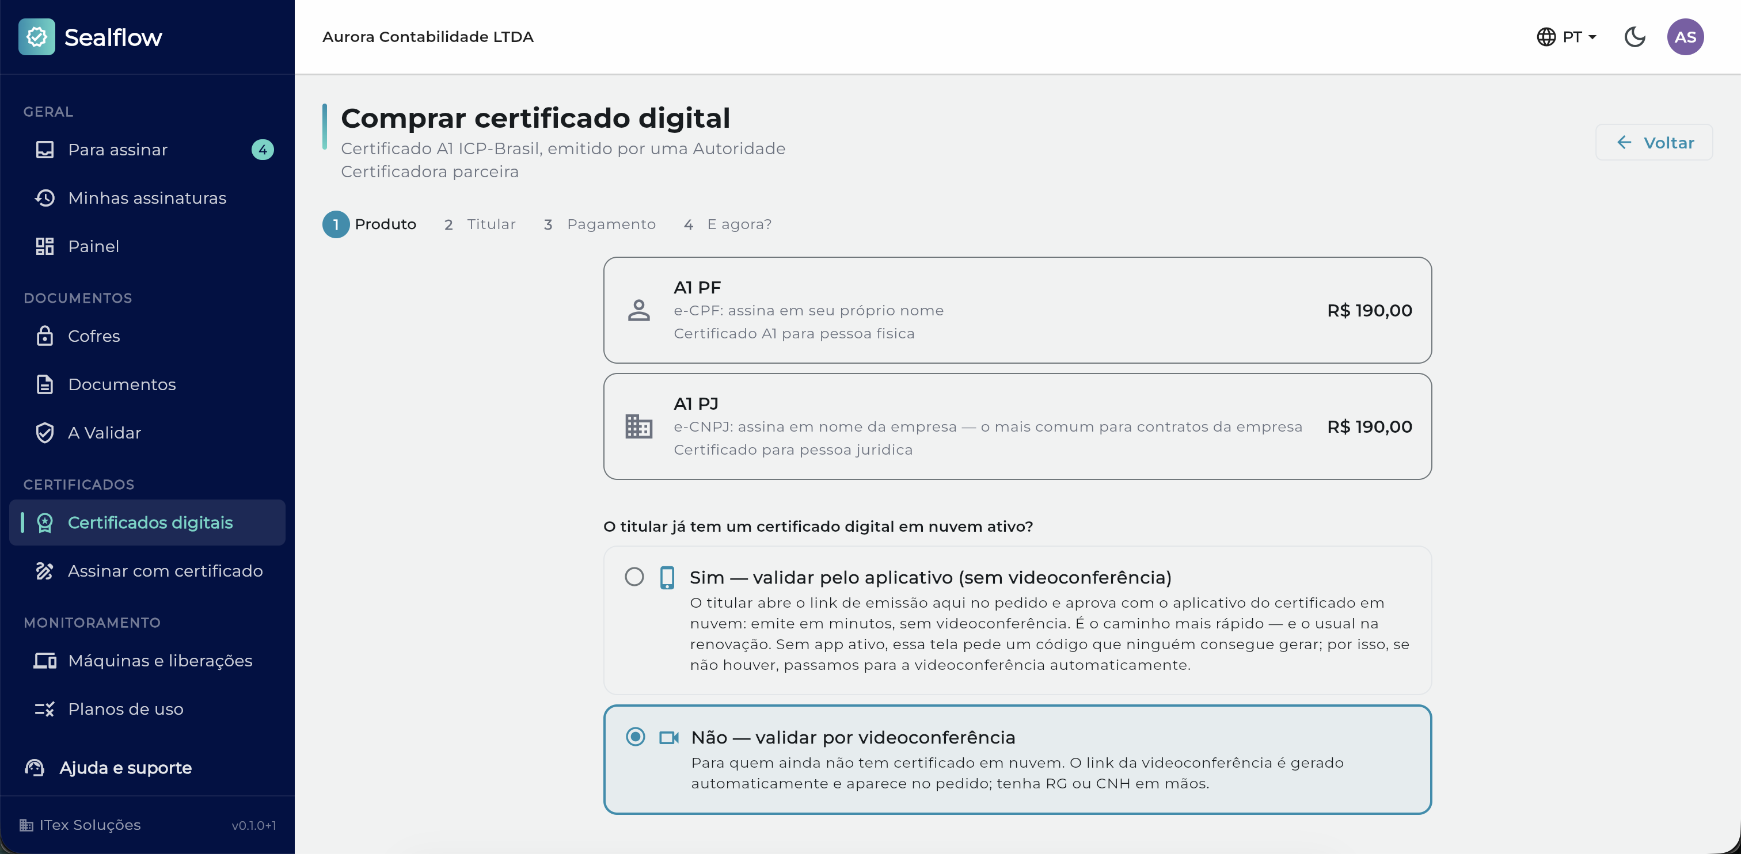
Task: Click the Aurora Contabilidade LTDA header text
Action: click(428, 36)
